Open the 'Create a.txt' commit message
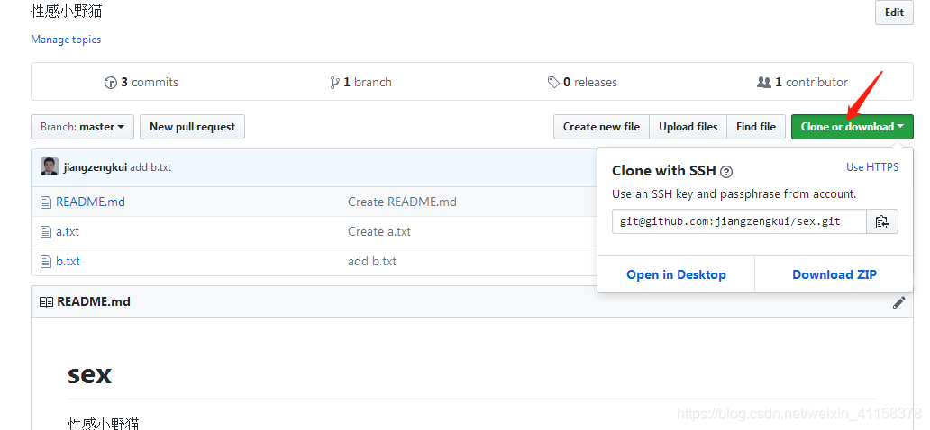Viewport: 930px width, 430px height. pos(379,231)
